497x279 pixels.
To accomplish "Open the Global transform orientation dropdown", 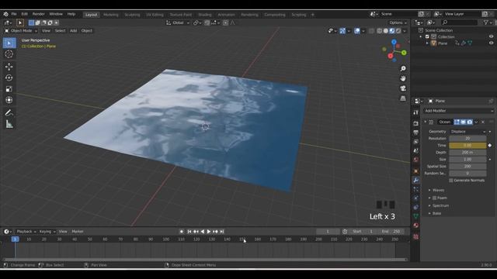I will tap(178, 22).
